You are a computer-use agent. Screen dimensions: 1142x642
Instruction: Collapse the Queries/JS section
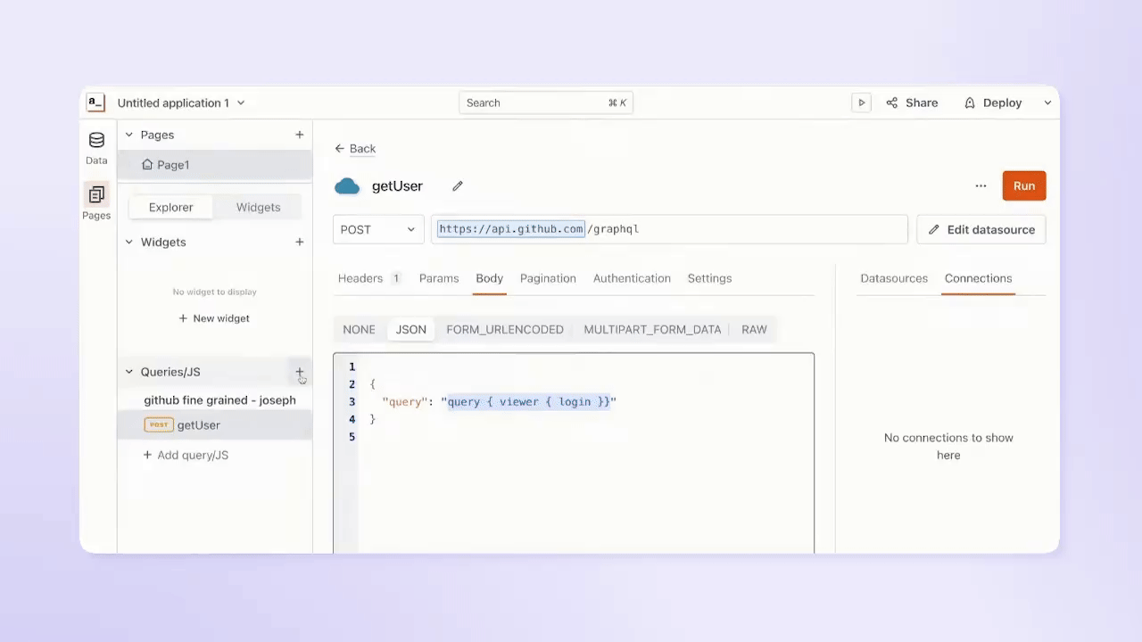128,372
